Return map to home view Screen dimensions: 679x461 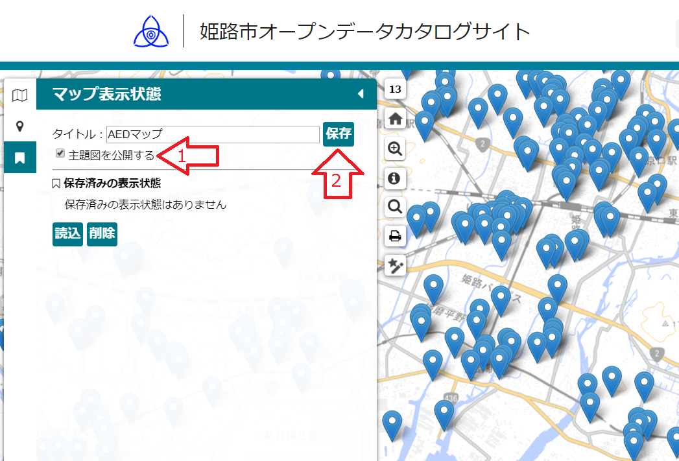click(x=395, y=119)
